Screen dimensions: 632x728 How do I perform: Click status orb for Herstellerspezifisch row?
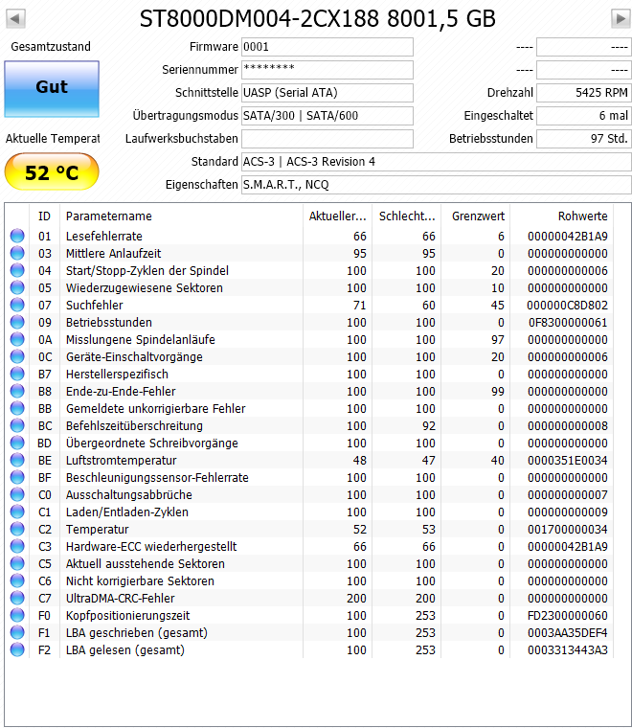tap(17, 374)
